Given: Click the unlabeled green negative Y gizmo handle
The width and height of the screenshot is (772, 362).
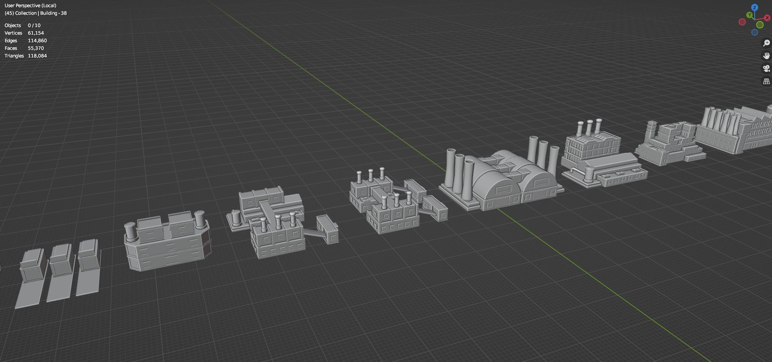Looking at the screenshot, I should pos(760,25).
